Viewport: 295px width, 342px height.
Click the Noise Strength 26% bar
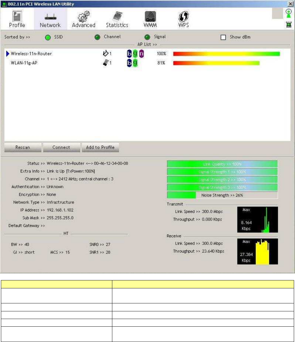click(x=222, y=195)
